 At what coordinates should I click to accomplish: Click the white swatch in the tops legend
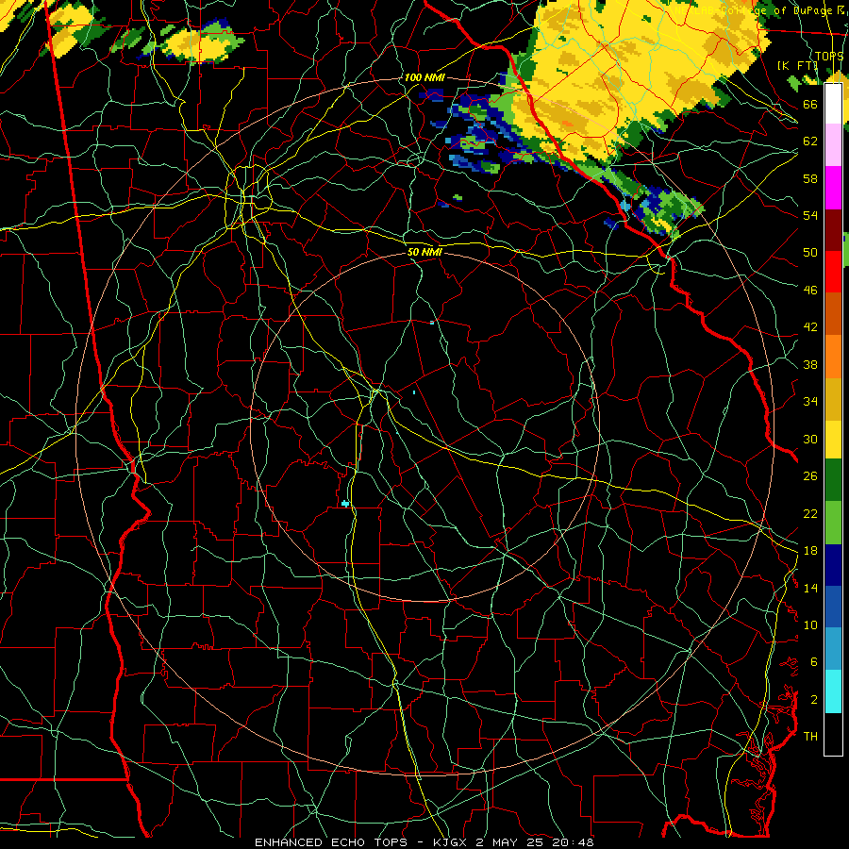[x=833, y=104]
